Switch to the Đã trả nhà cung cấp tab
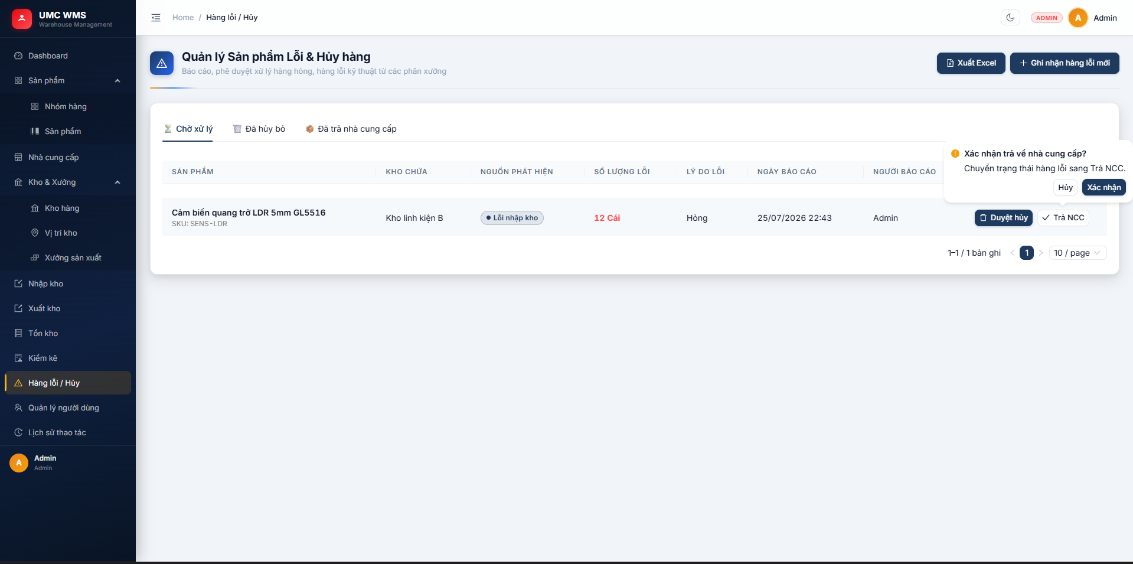Screen dimensions: 1133x564 351,129
